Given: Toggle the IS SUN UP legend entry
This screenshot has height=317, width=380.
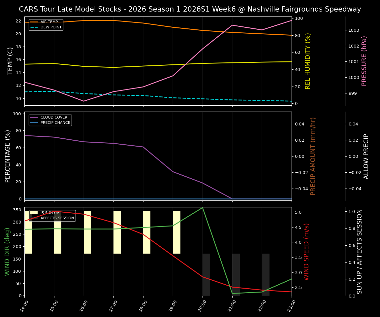Looking at the screenshot, I should (48, 212).
